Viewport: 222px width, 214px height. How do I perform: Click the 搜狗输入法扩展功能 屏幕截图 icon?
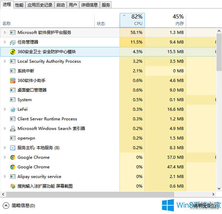(13, 186)
